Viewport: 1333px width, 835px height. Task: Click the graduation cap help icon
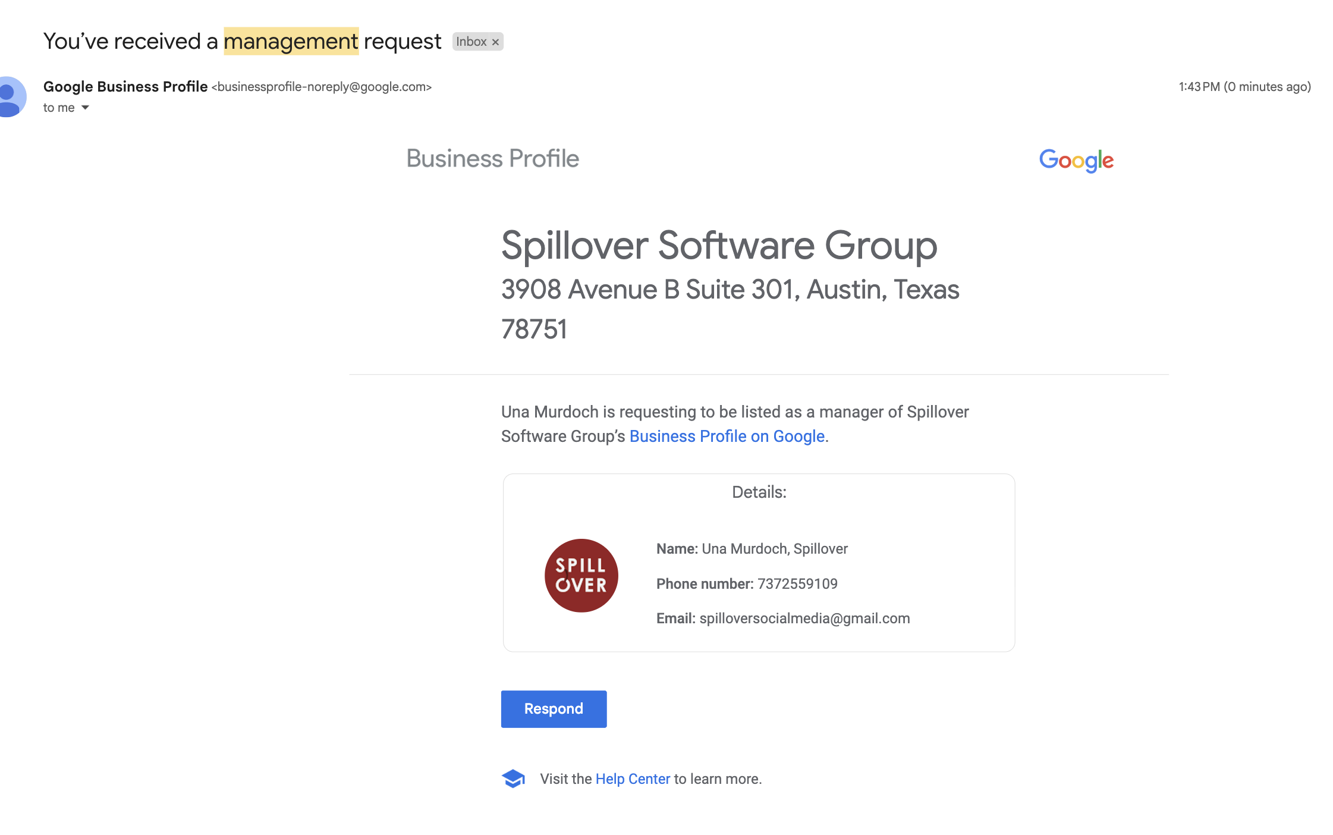[x=513, y=779]
